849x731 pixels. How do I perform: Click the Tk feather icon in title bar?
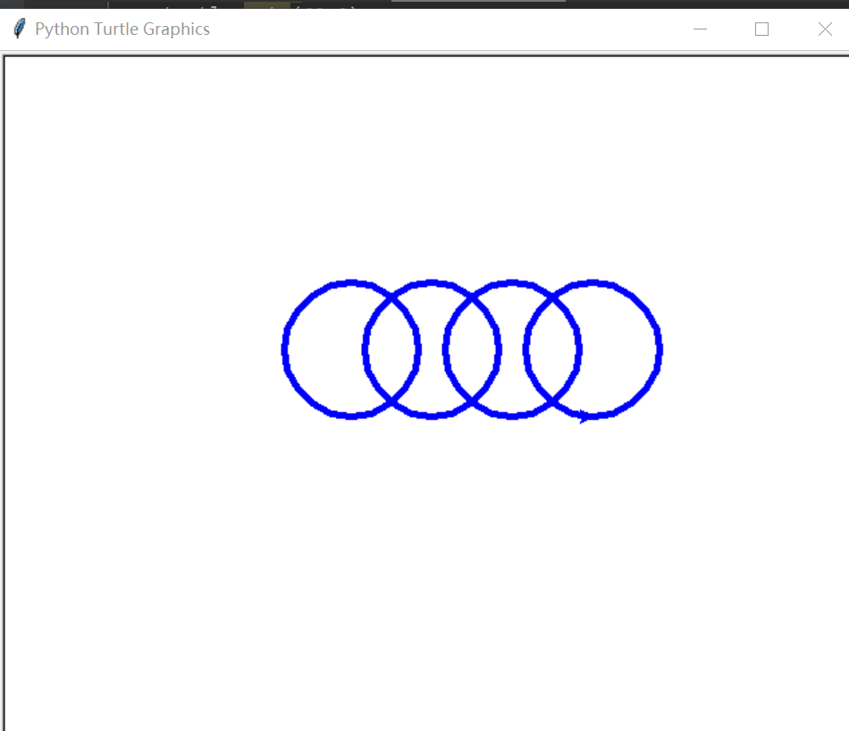pos(20,29)
